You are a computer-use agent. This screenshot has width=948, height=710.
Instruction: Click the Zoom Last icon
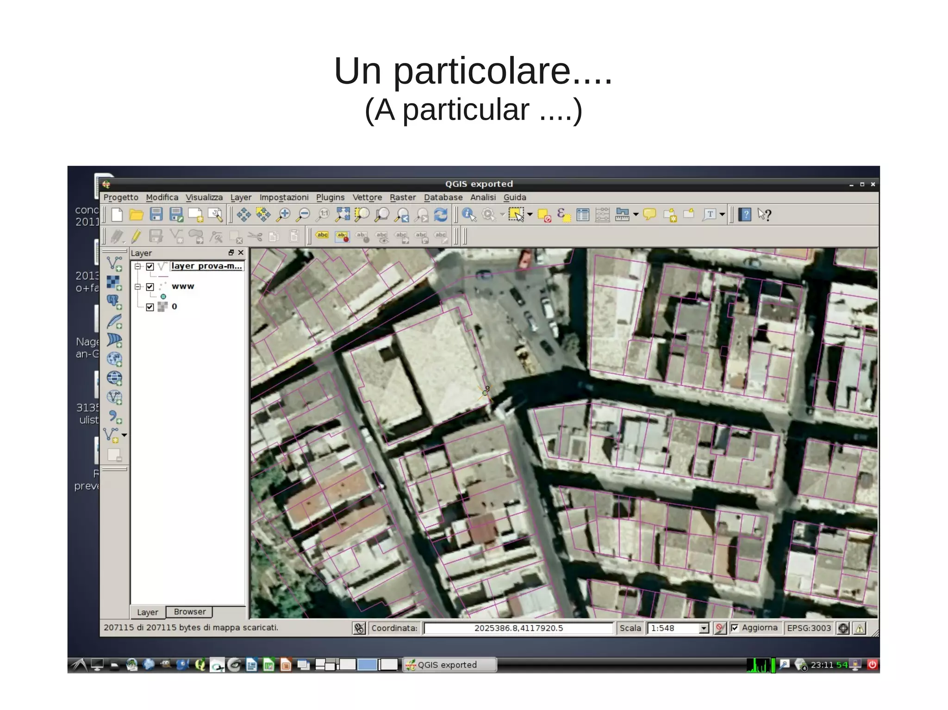point(402,215)
